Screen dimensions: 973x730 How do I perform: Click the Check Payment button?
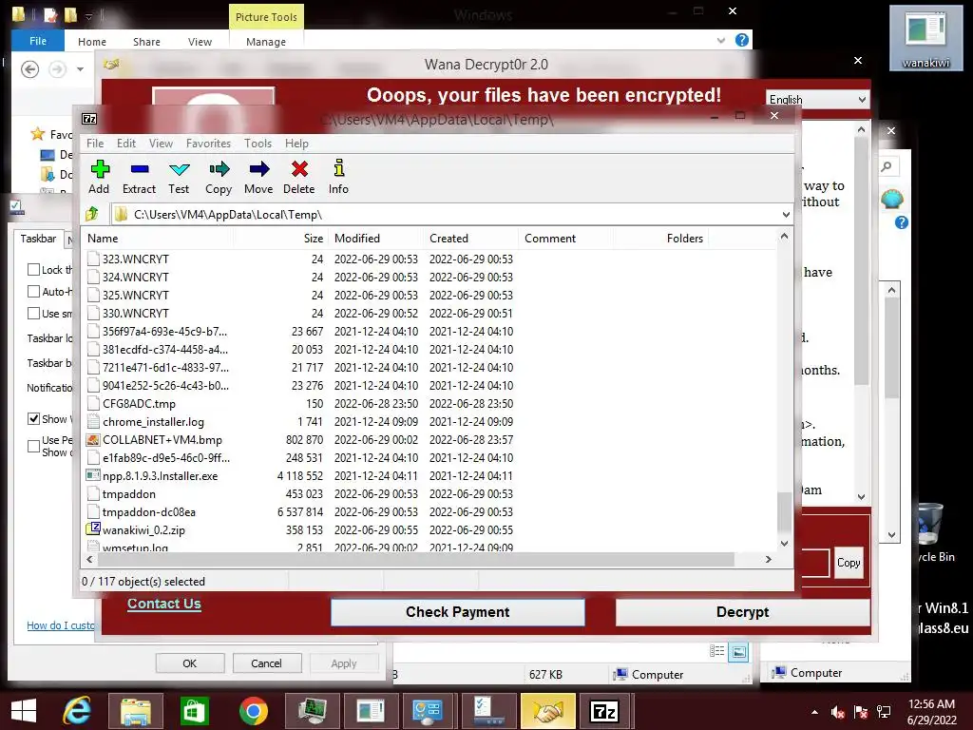(x=458, y=612)
